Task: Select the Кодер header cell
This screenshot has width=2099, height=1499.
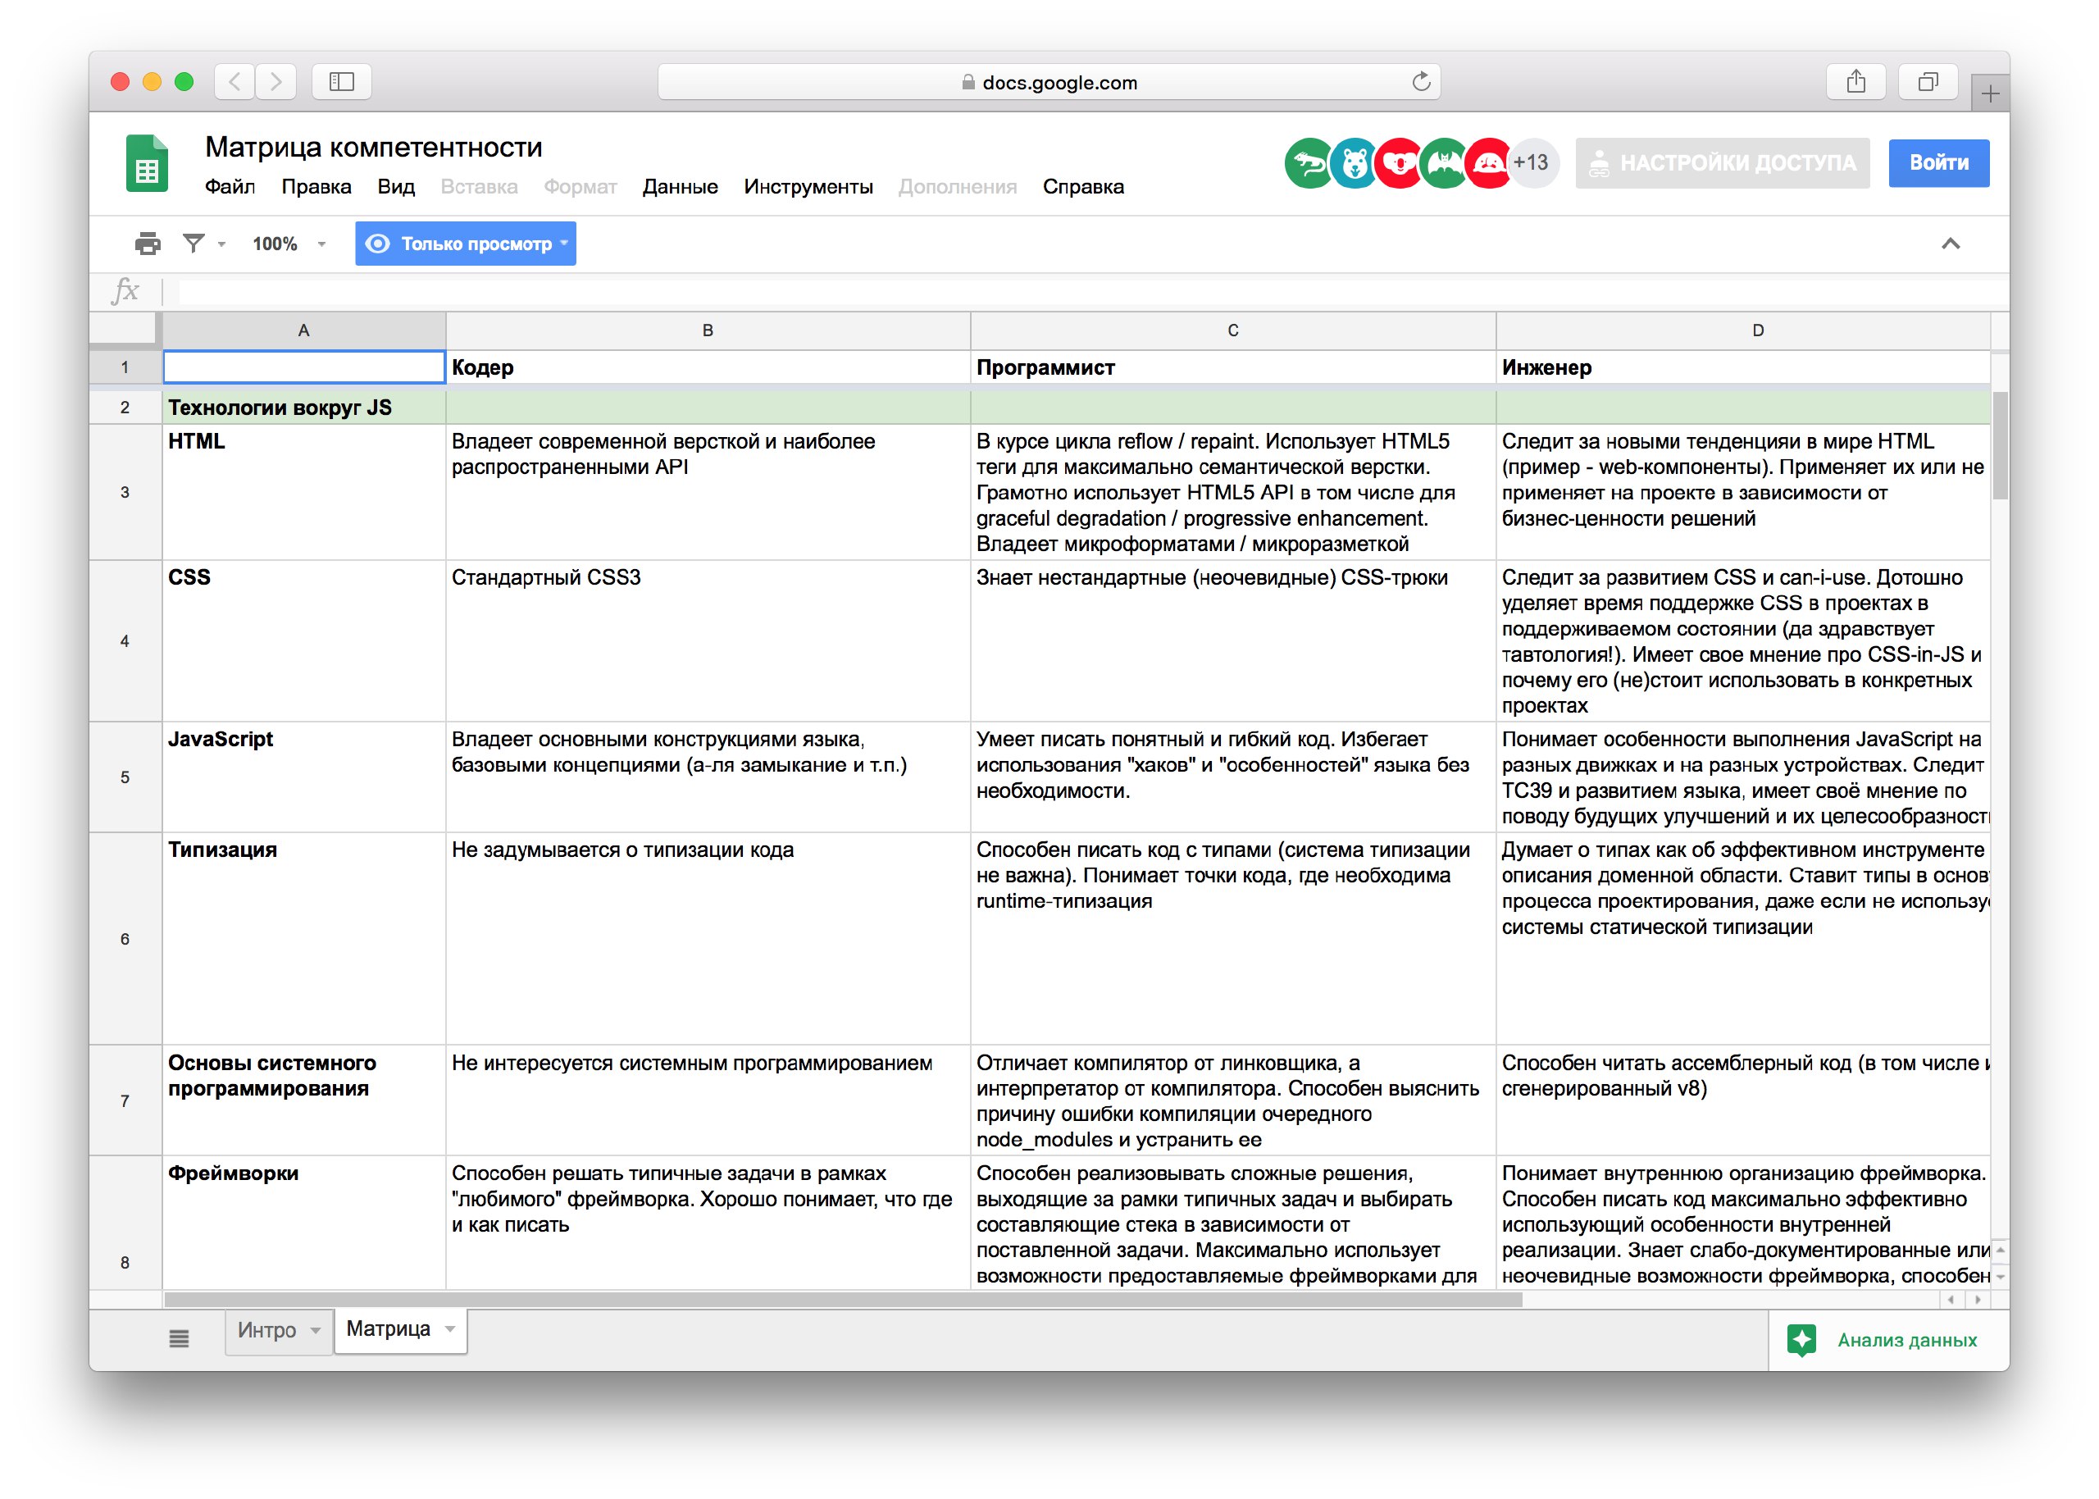Action: 708,367
